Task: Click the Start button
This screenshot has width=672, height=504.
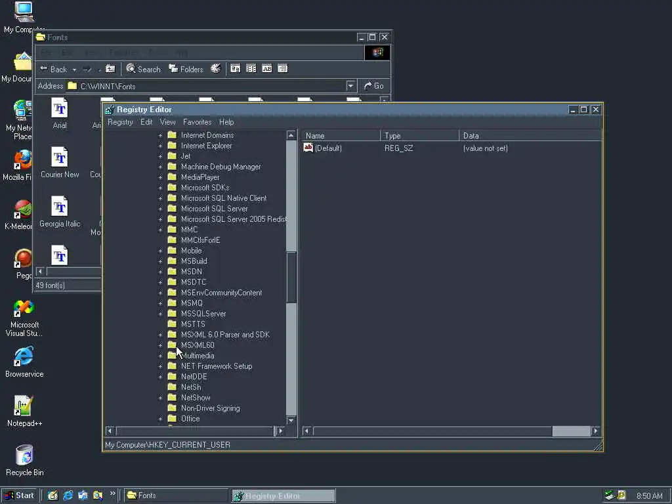Action: [19, 495]
